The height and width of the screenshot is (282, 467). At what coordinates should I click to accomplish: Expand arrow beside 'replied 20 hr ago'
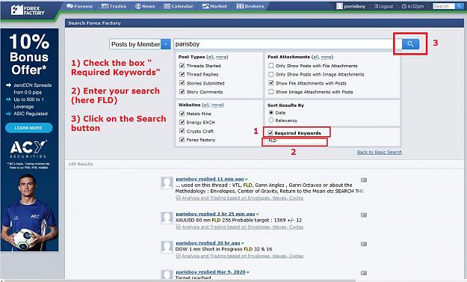click(x=243, y=243)
